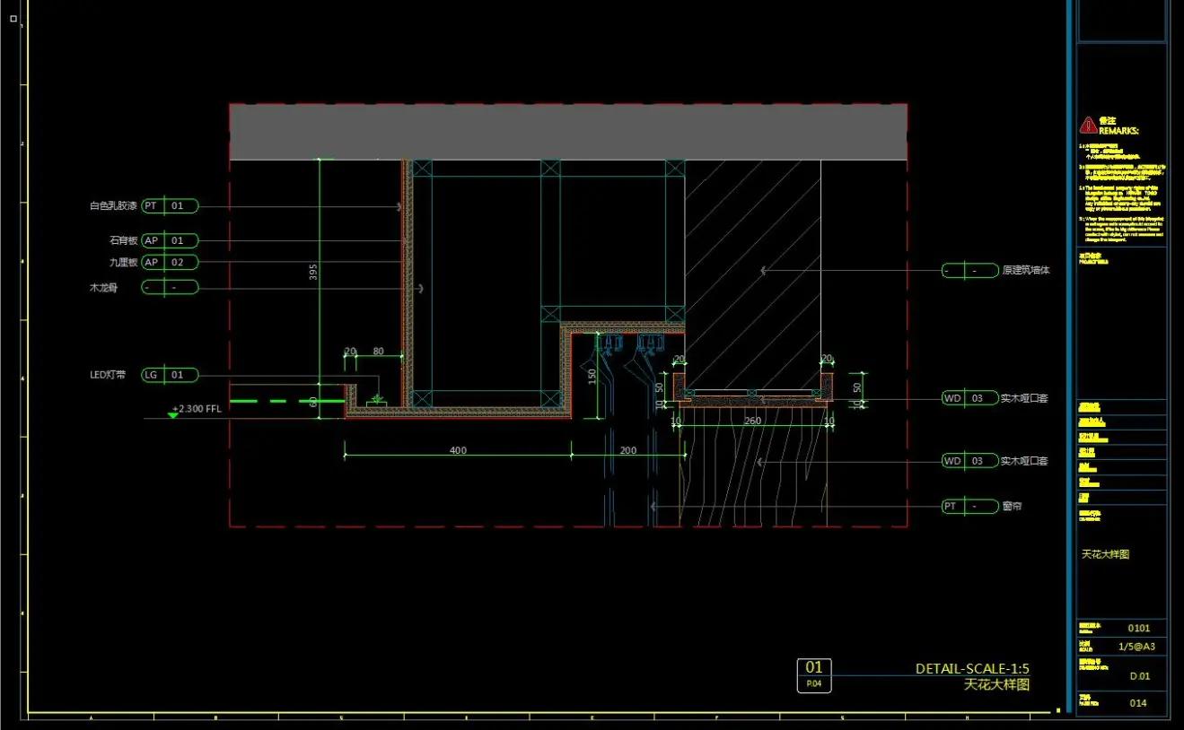Select the 0101 value in title block
The image size is (1184, 730).
pyautogui.click(x=1139, y=629)
